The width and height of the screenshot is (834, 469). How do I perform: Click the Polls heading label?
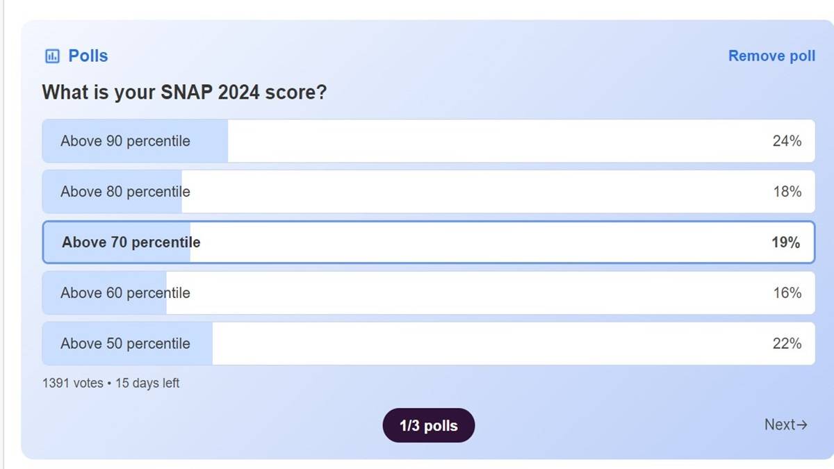(x=88, y=56)
